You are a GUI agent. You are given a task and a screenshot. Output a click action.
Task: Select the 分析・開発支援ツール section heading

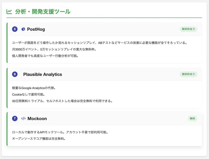click(43, 12)
